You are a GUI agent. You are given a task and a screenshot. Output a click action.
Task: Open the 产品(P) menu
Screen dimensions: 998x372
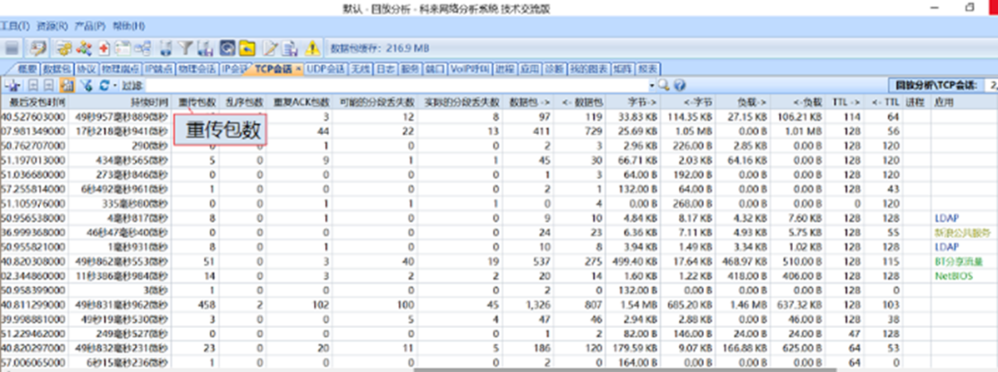pyautogui.click(x=90, y=26)
